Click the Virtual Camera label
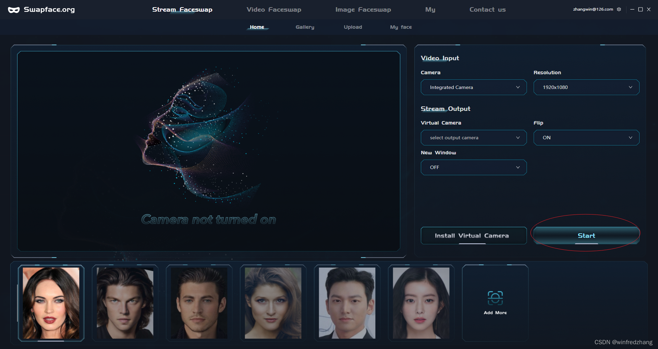 point(441,123)
